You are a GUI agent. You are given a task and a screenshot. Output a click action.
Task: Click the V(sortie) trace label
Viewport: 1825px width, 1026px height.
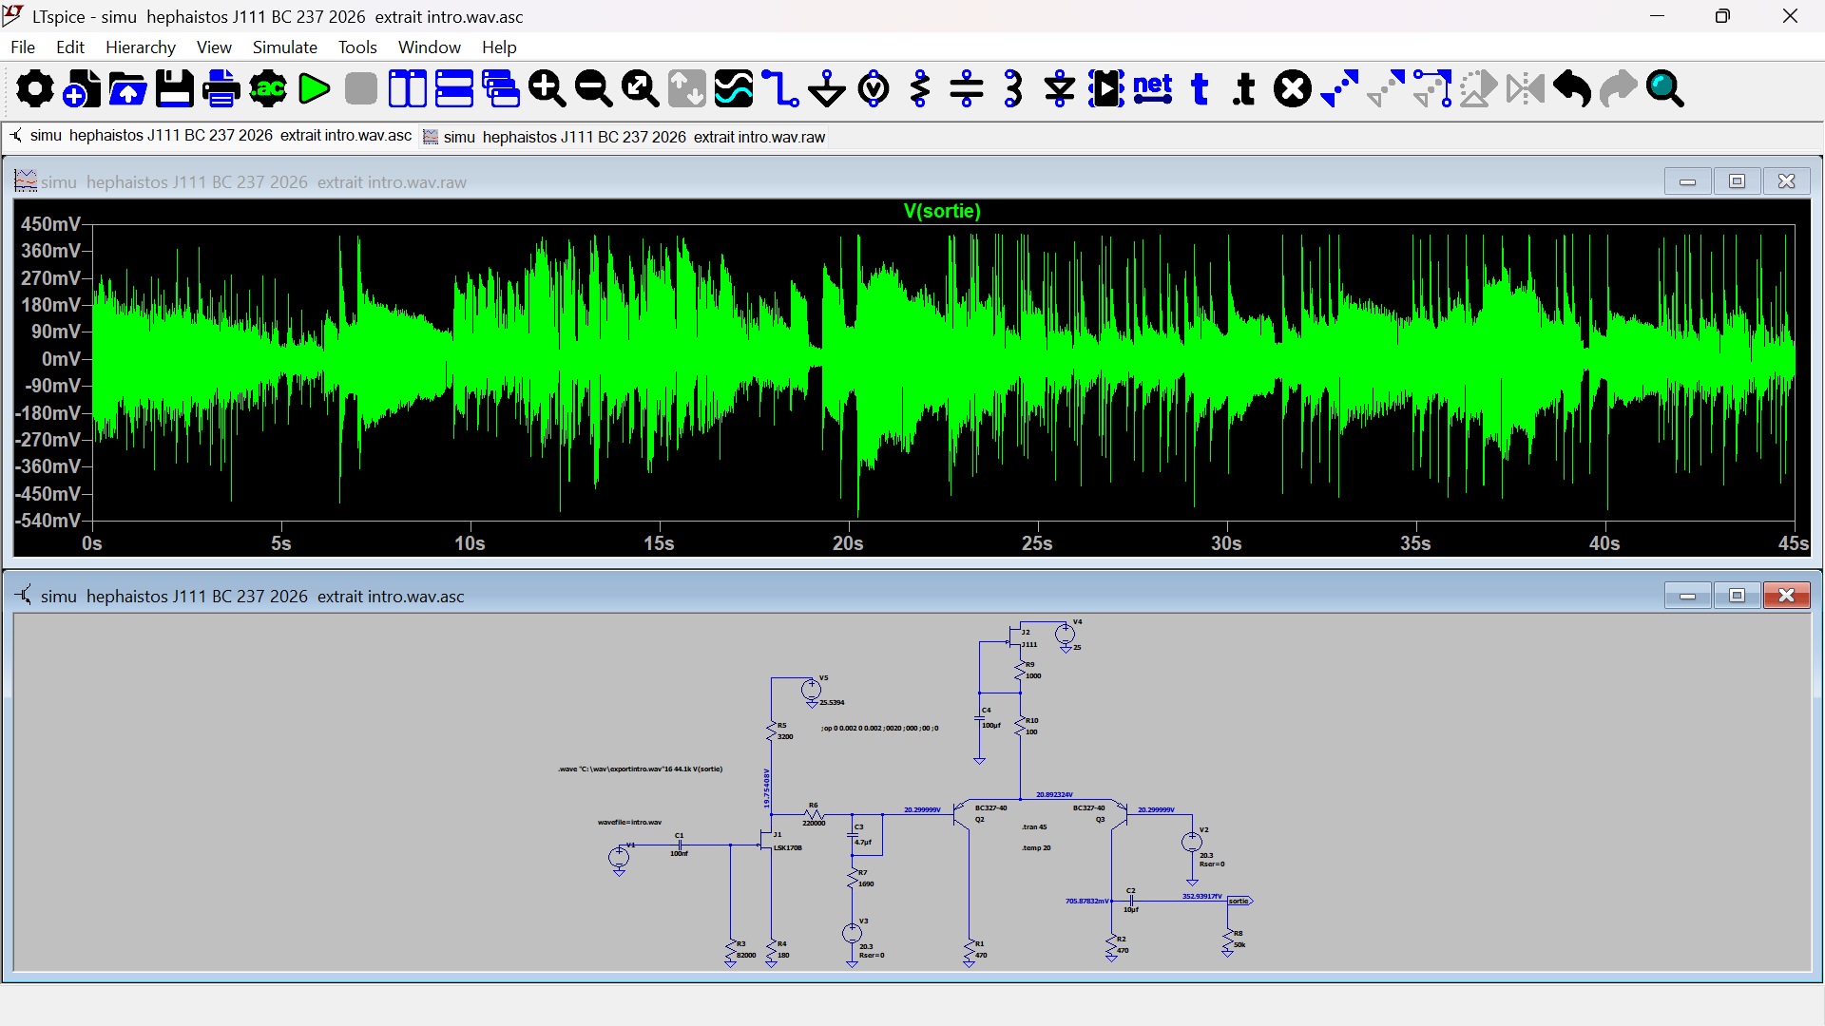point(942,211)
